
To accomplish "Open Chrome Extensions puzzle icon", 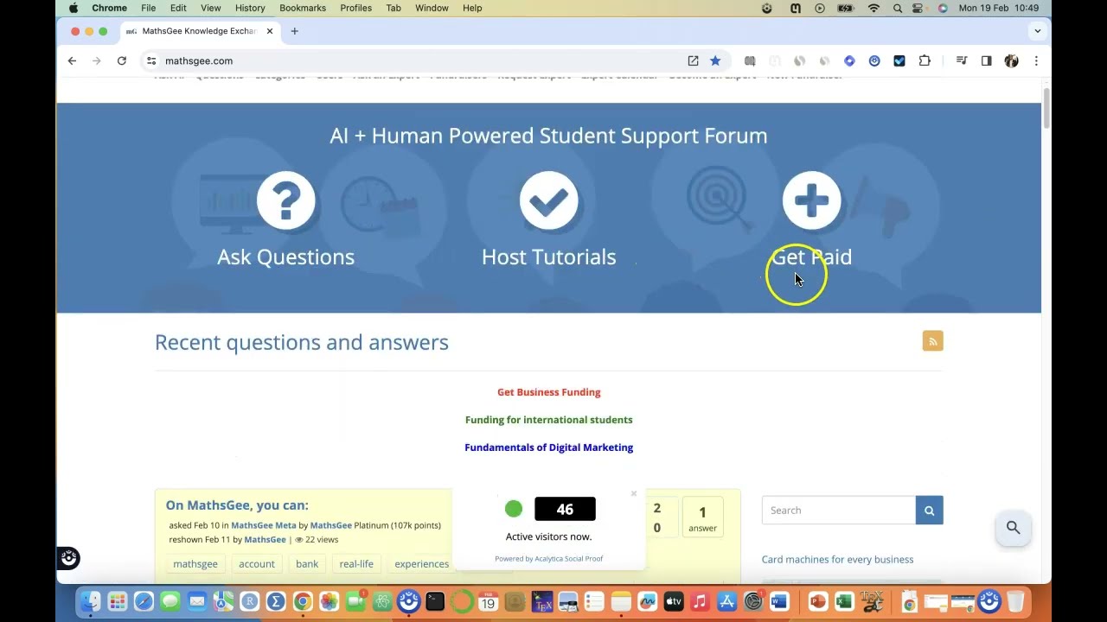I will [x=925, y=60].
